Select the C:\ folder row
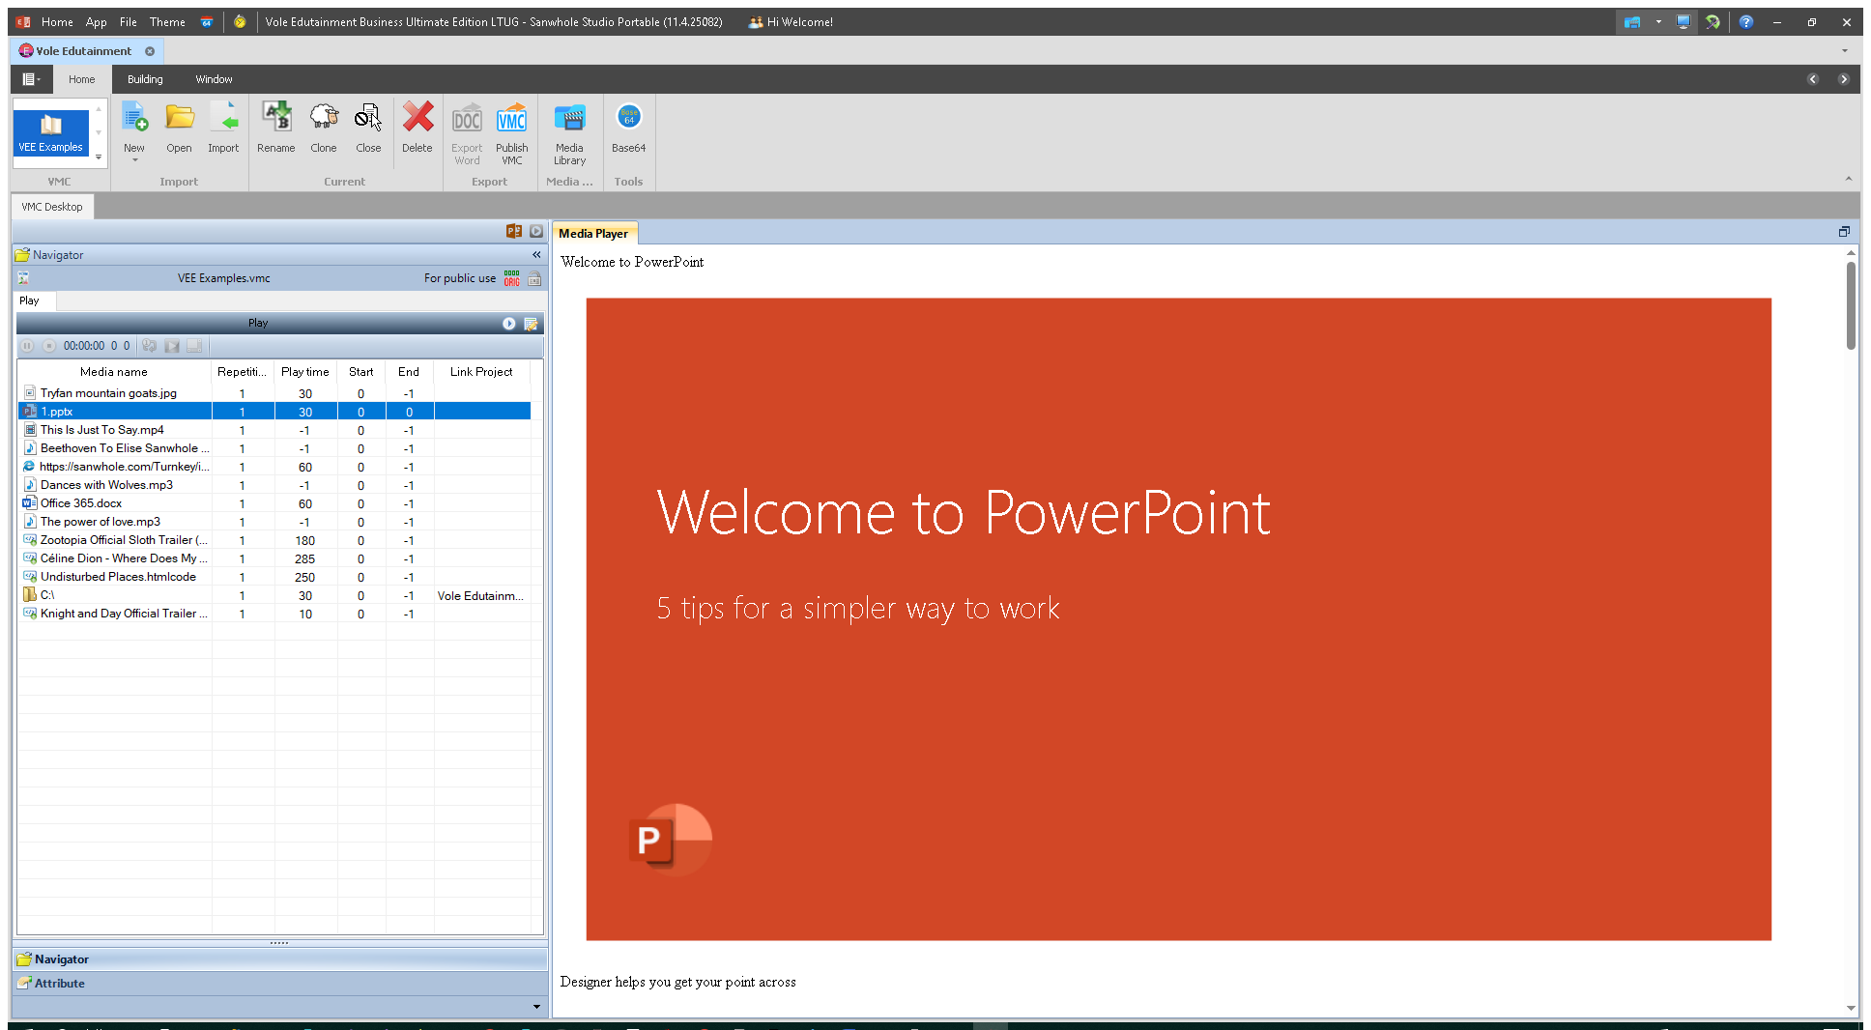 [273, 595]
